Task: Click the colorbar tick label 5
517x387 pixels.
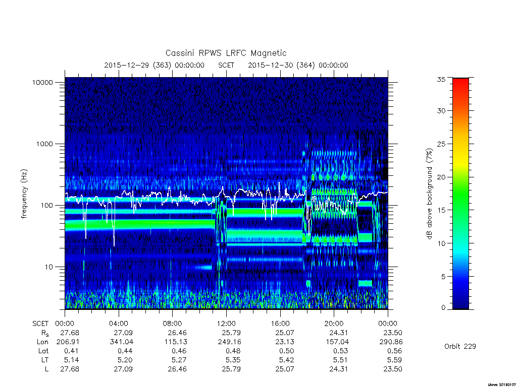Action: 443,277
